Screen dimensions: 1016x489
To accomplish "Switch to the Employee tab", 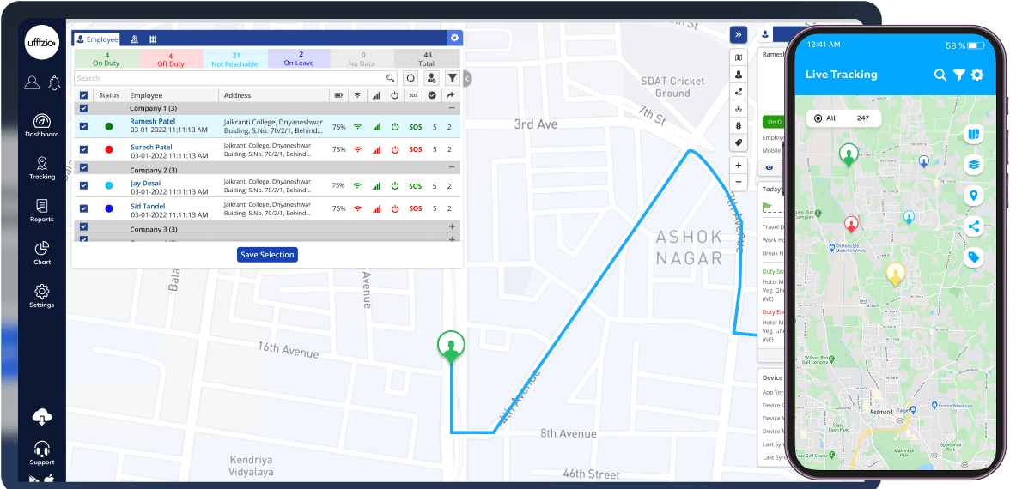I will (x=97, y=39).
